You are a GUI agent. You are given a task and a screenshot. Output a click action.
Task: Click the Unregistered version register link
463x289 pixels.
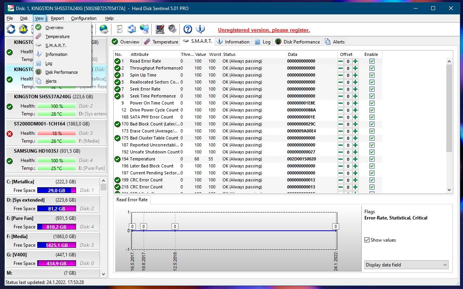coord(265,30)
